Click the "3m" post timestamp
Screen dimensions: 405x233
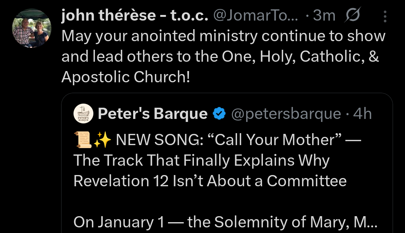tap(324, 15)
